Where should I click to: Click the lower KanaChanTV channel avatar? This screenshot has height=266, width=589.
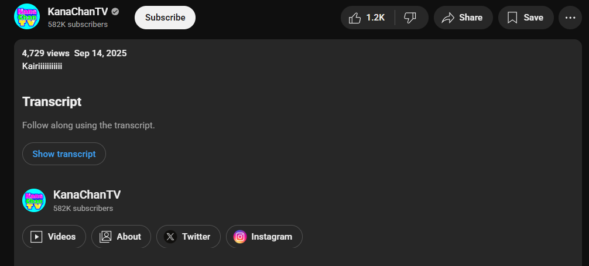34,200
